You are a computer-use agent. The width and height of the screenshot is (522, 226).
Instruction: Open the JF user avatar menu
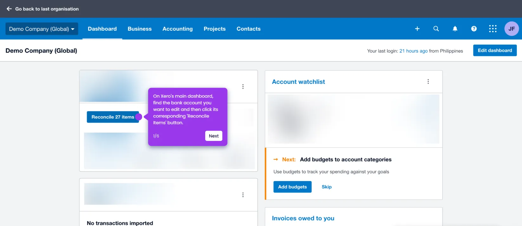tap(512, 29)
